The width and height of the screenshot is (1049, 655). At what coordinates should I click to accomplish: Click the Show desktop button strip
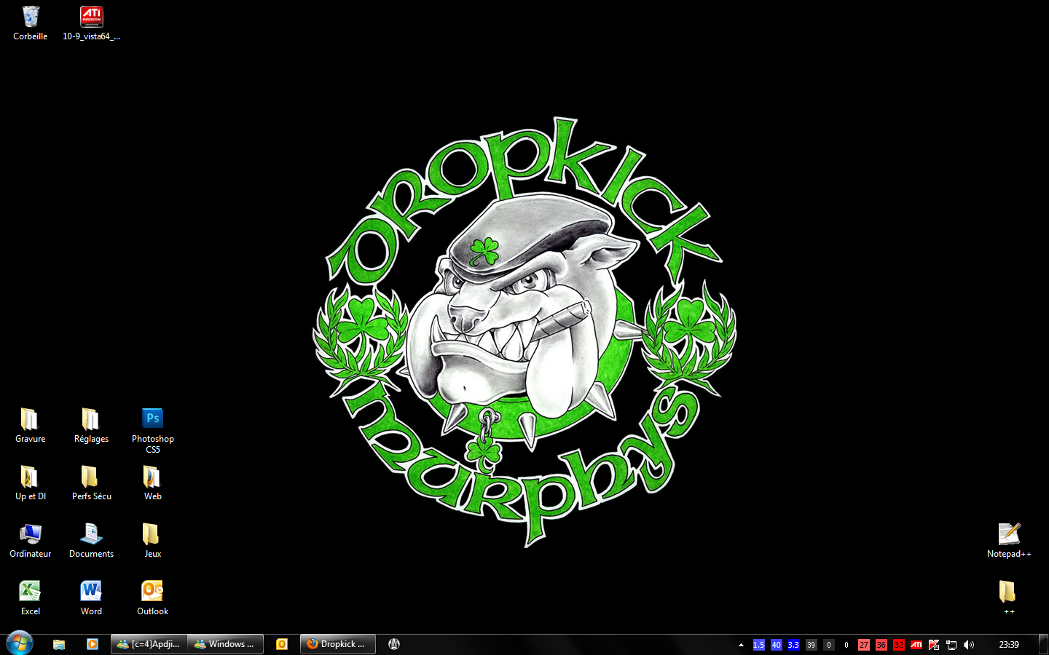[x=1044, y=645]
